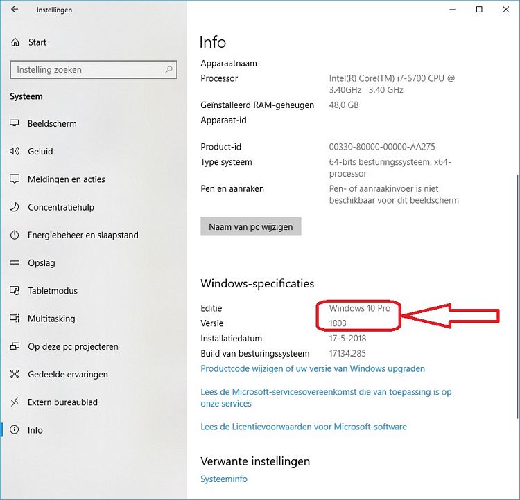Screen dimensions: 520x500
Task: Open the Multitasking icon
Action: pyautogui.click(x=15, y=319)
